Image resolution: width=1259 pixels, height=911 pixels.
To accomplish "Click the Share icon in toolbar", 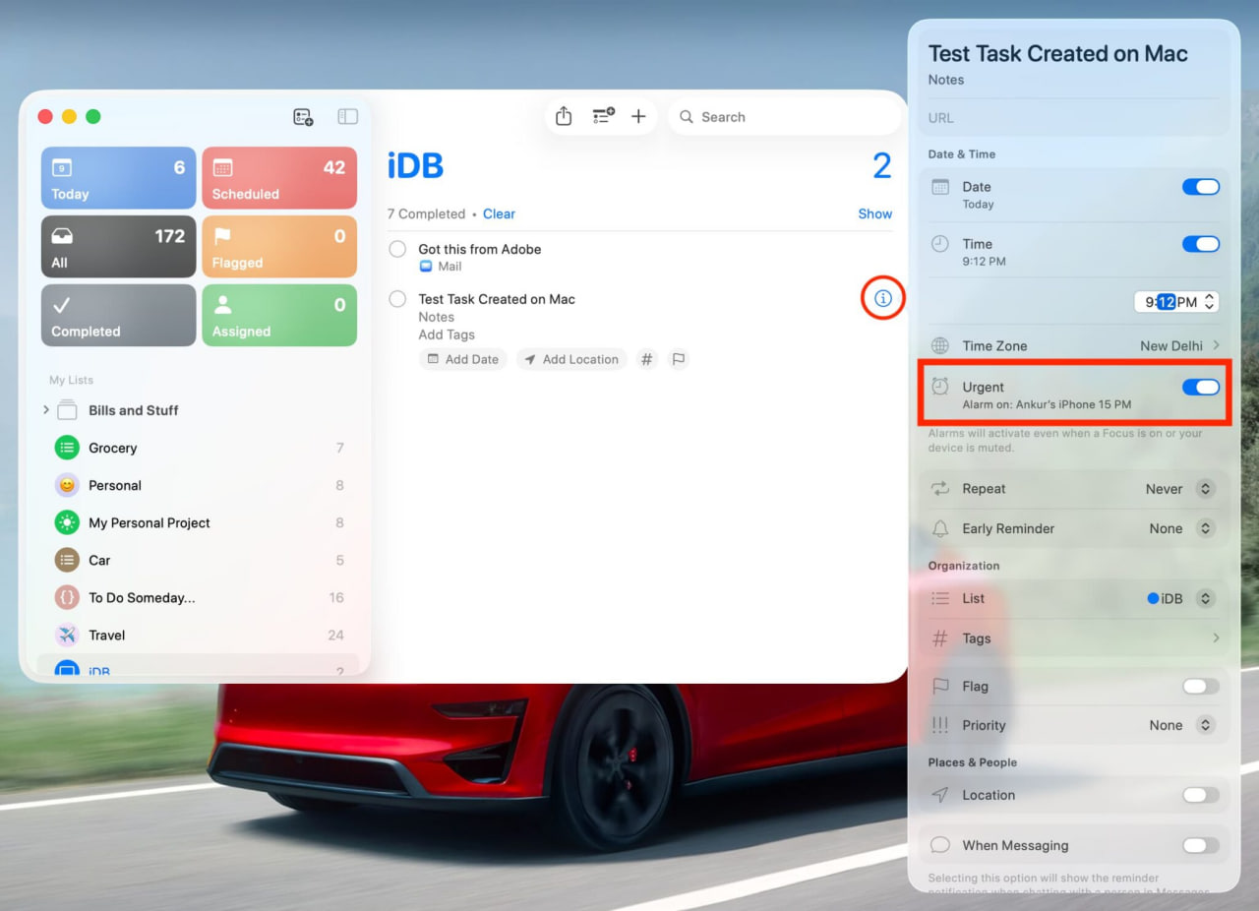I will [564, 117].
